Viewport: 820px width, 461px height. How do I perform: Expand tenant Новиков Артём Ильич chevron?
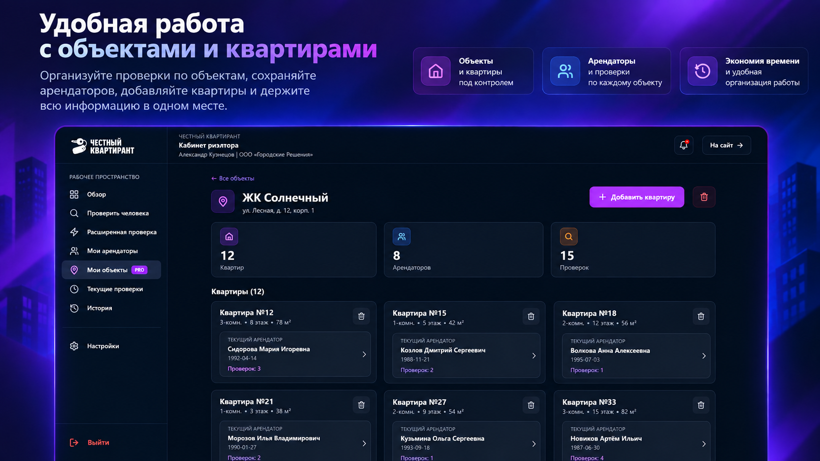[x=704, y=444]
